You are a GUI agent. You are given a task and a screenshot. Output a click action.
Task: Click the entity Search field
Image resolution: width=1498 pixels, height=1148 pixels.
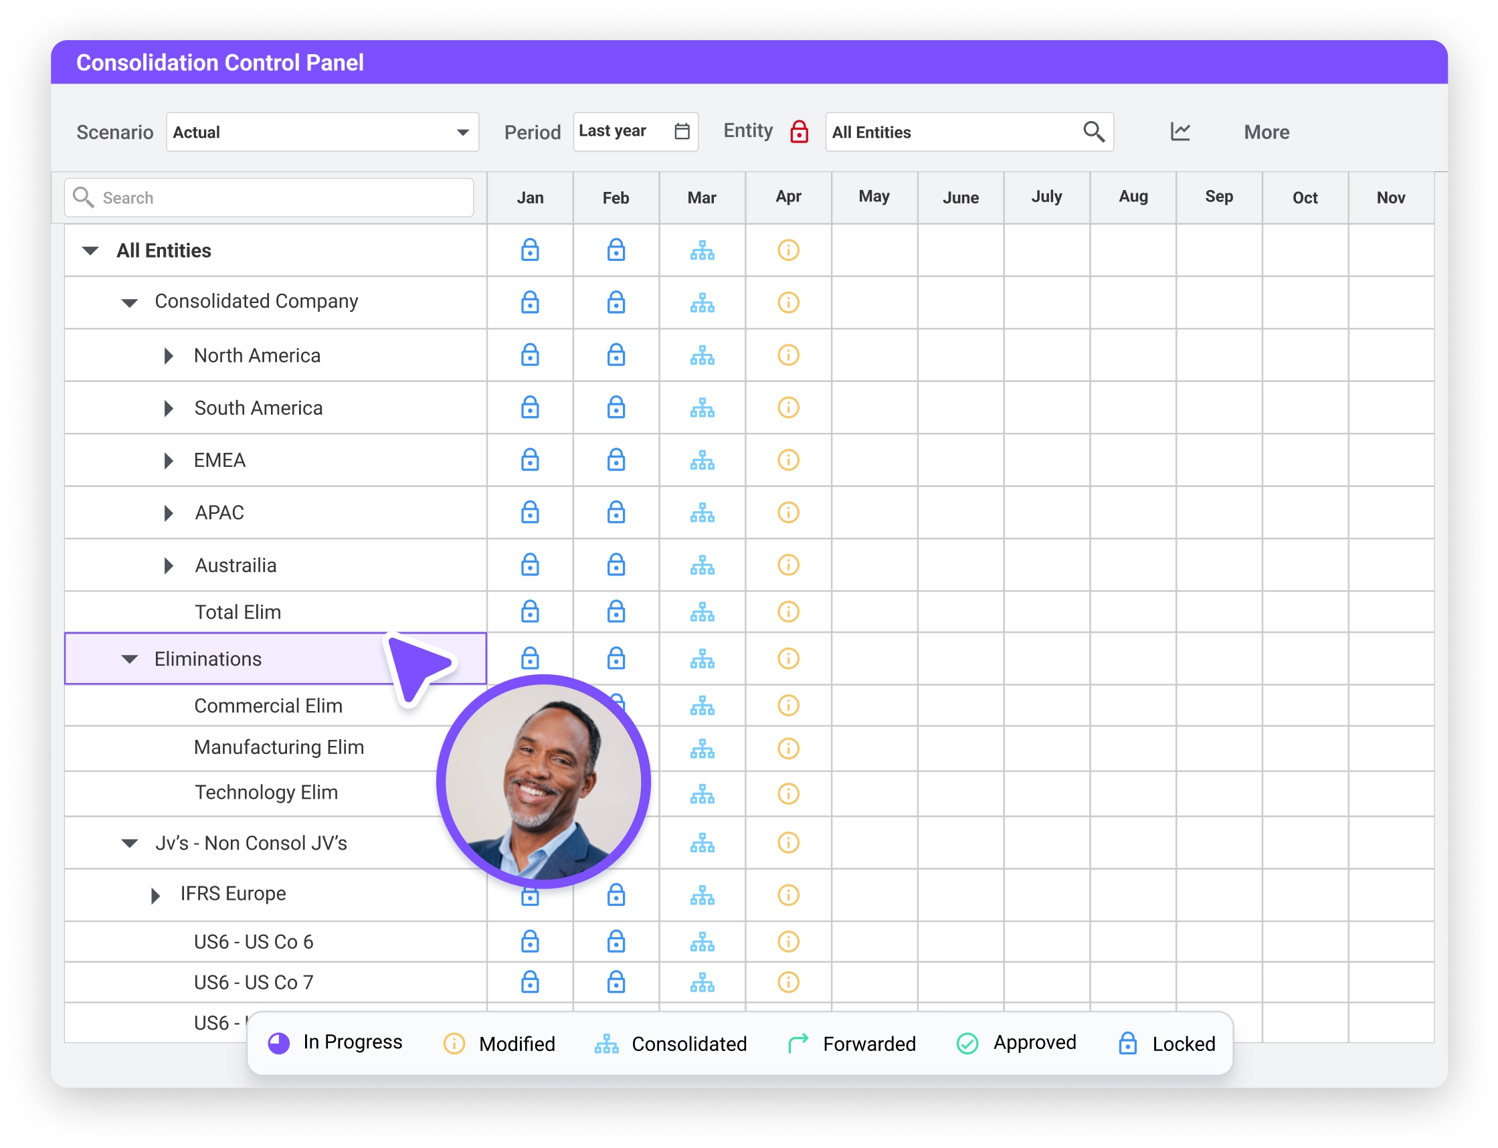(268, 197)
